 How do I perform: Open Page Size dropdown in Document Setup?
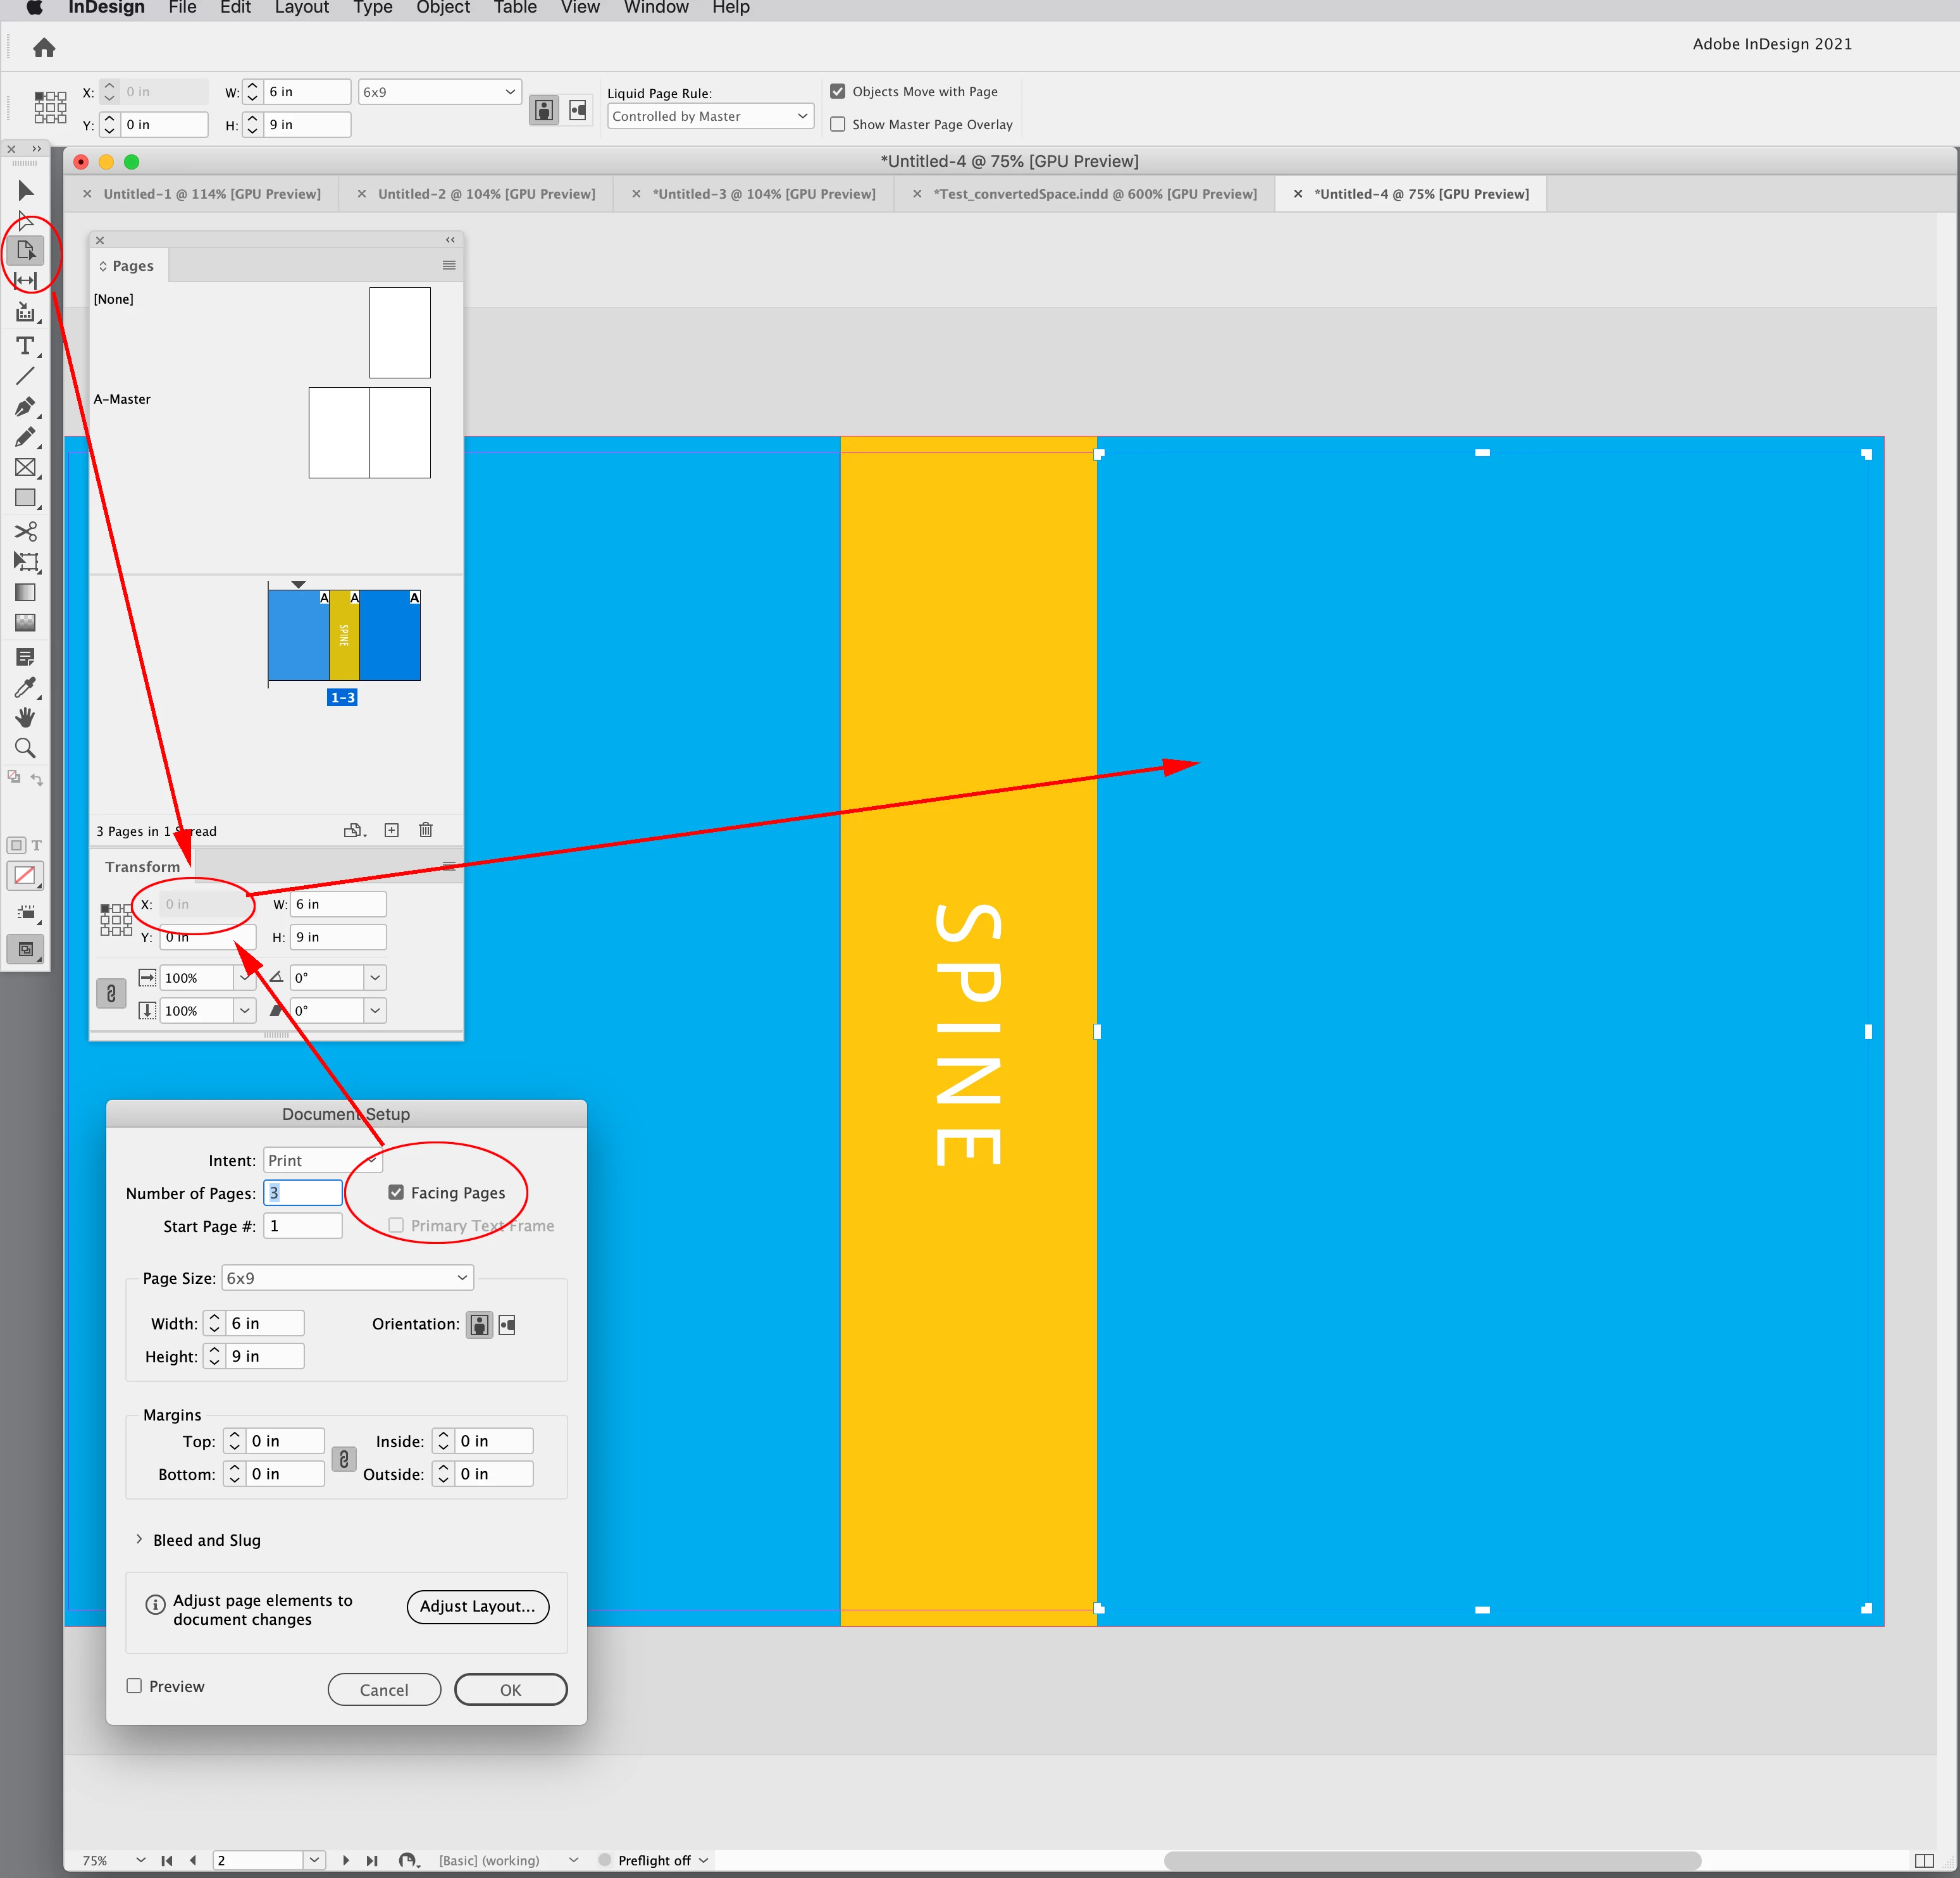[x=347, y=1278]
